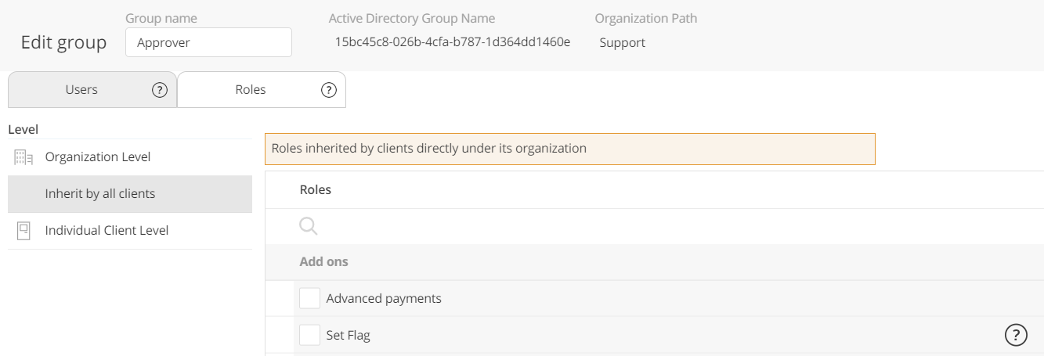Viewport: 1044px width, 356px height.
Task: Open Individual Client Level option
Action: (x=107, y=231)
